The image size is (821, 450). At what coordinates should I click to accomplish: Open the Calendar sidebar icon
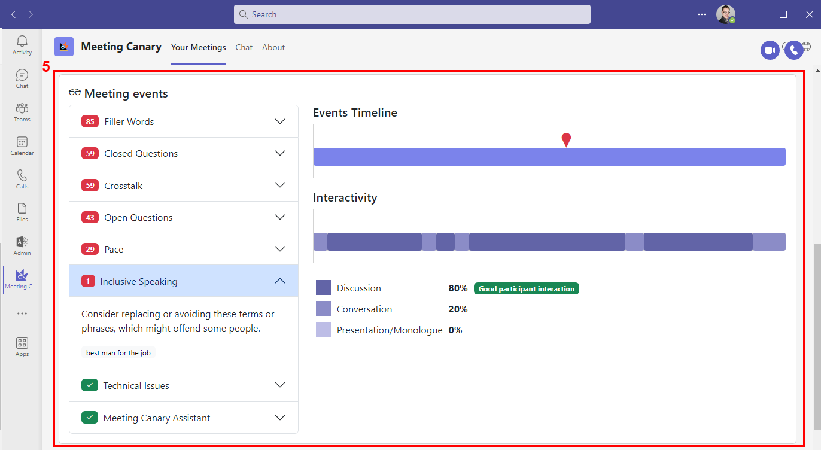tap(22, 145)
